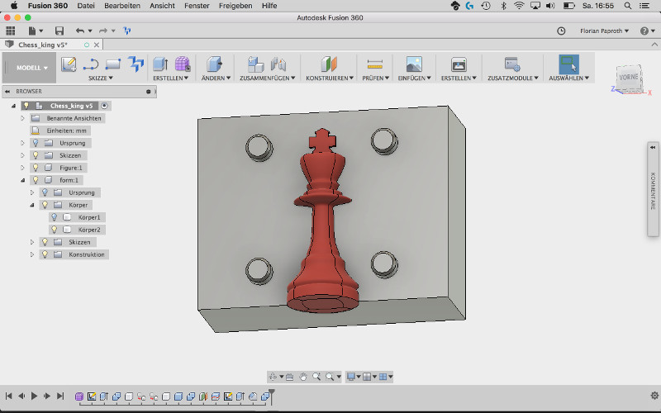Click the Auswählen selection tool icon
Viewport: 661px width, 413px height.
pyautogui.click(x=568, y=64)
